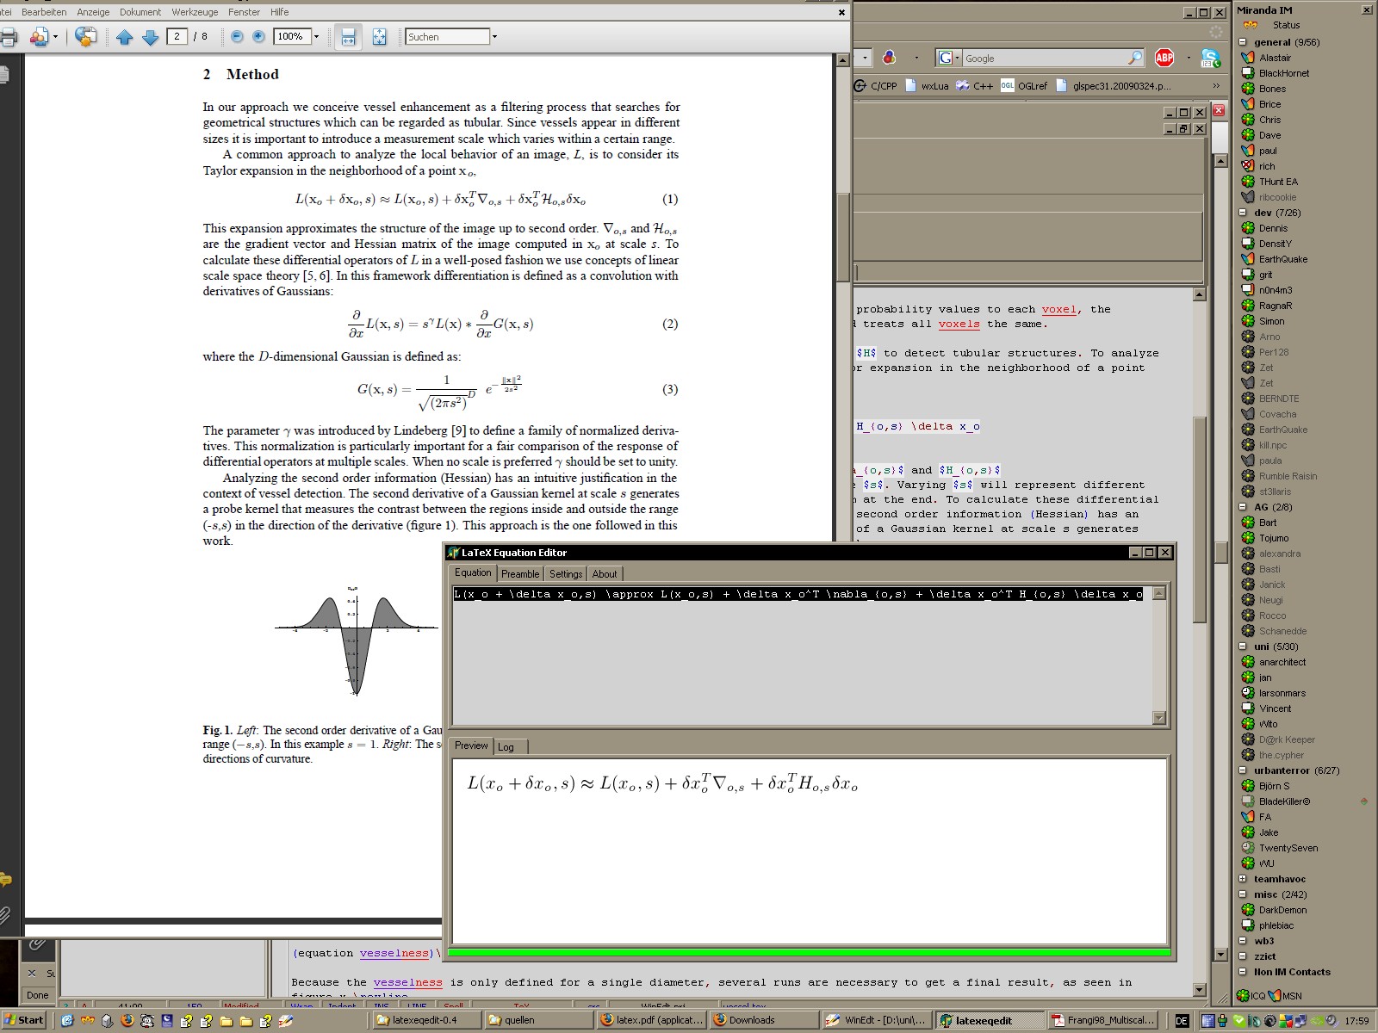
Task: Click the zoom in plus icon
Action: (x=258, y=37)
